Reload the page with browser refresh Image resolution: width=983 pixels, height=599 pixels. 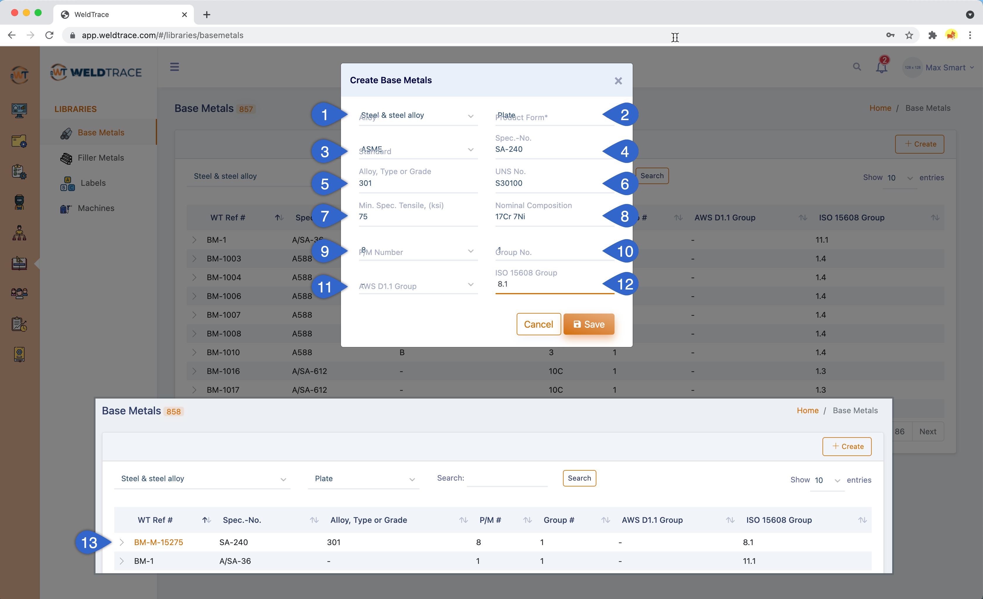point(50,35)
